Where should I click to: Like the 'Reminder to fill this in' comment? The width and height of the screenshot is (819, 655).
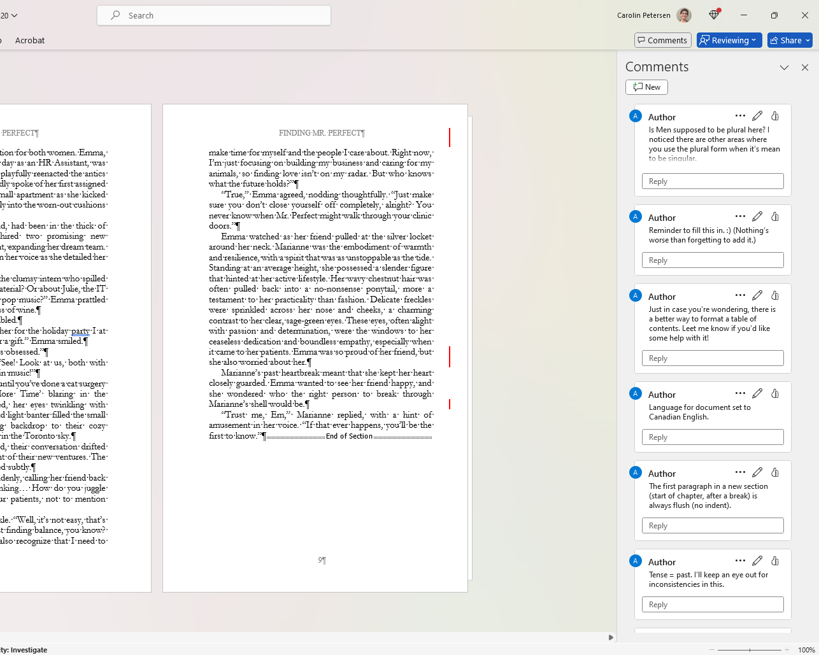point(775,216)
